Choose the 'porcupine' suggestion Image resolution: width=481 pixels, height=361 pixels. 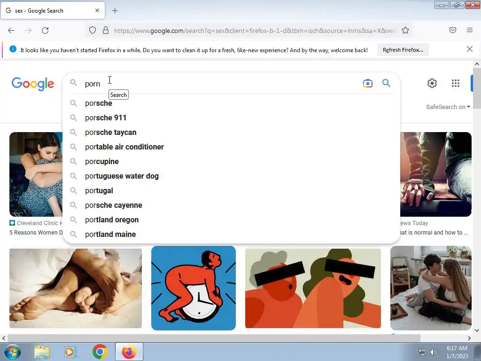click(231, 162)
